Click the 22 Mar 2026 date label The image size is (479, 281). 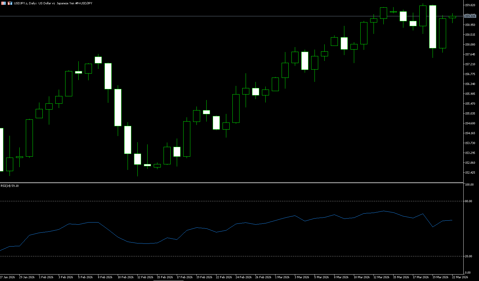[460, 277]
